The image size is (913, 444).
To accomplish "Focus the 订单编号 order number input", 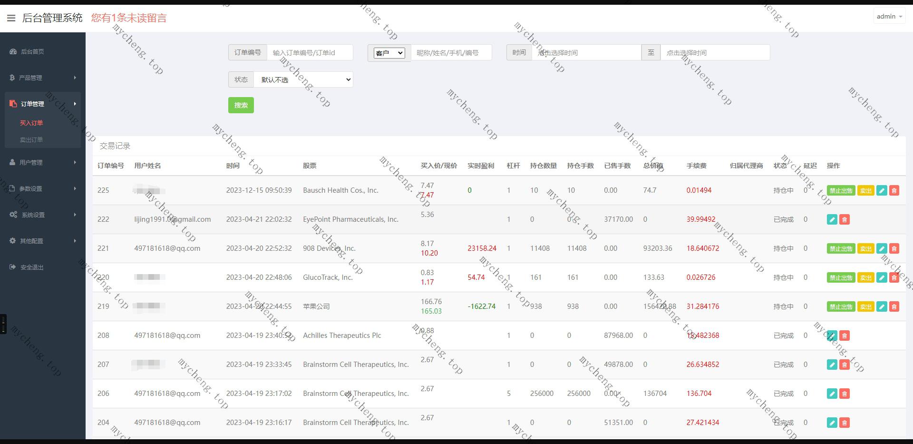I will coord(310,52).
